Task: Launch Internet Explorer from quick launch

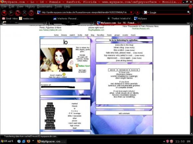Action: point(24,141)
